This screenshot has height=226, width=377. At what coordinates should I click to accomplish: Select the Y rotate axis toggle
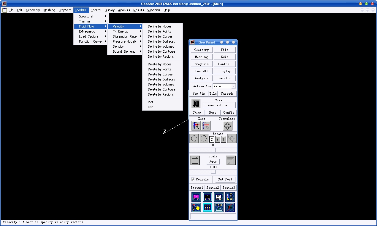tap(218, 139)
